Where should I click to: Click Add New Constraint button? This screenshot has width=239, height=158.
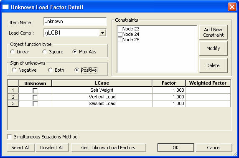(x=213, y=32)
